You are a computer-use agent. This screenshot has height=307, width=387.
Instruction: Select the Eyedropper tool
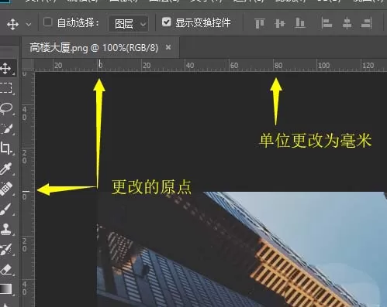(x=6, y=169)
